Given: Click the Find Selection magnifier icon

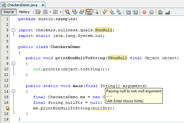Looking at the screenshot, I should click(x=68, y=12).
